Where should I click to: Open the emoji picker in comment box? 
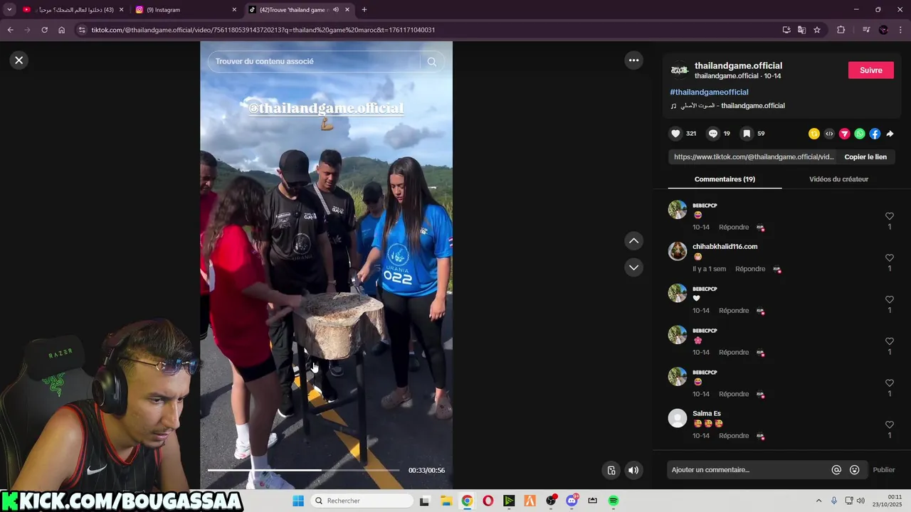[x=855, y=470]
